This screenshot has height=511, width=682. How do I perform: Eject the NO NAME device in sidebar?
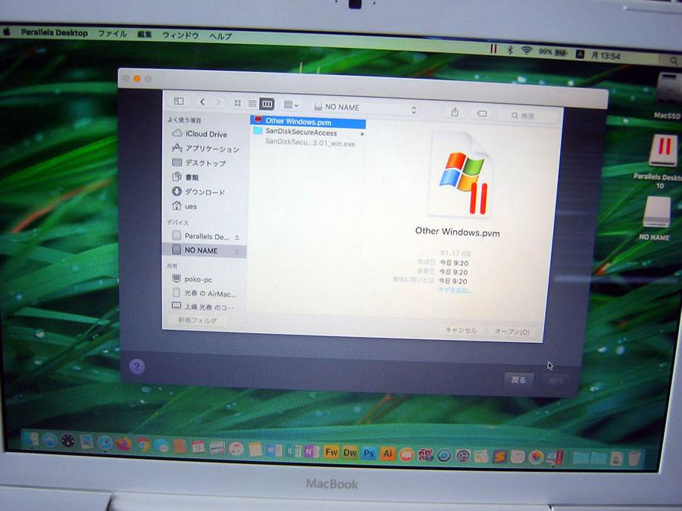[237, 251]
